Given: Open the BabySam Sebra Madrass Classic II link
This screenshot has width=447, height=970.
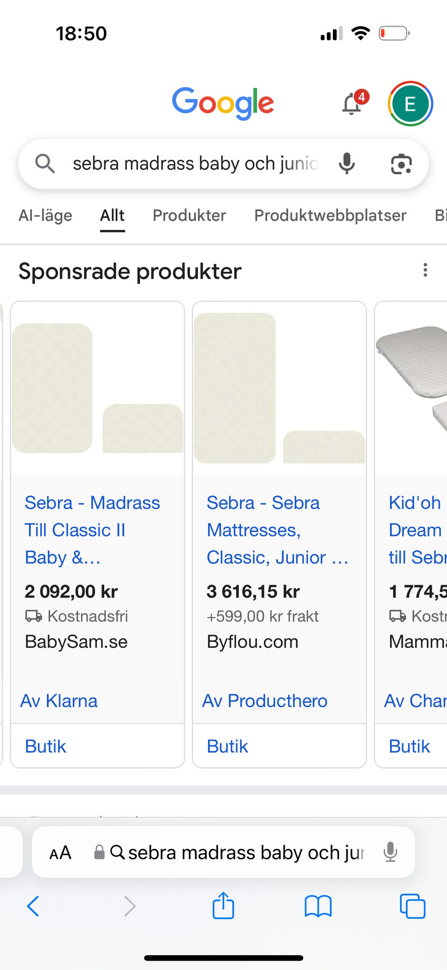Looking at the screenshot, I should tap(92, 530).
